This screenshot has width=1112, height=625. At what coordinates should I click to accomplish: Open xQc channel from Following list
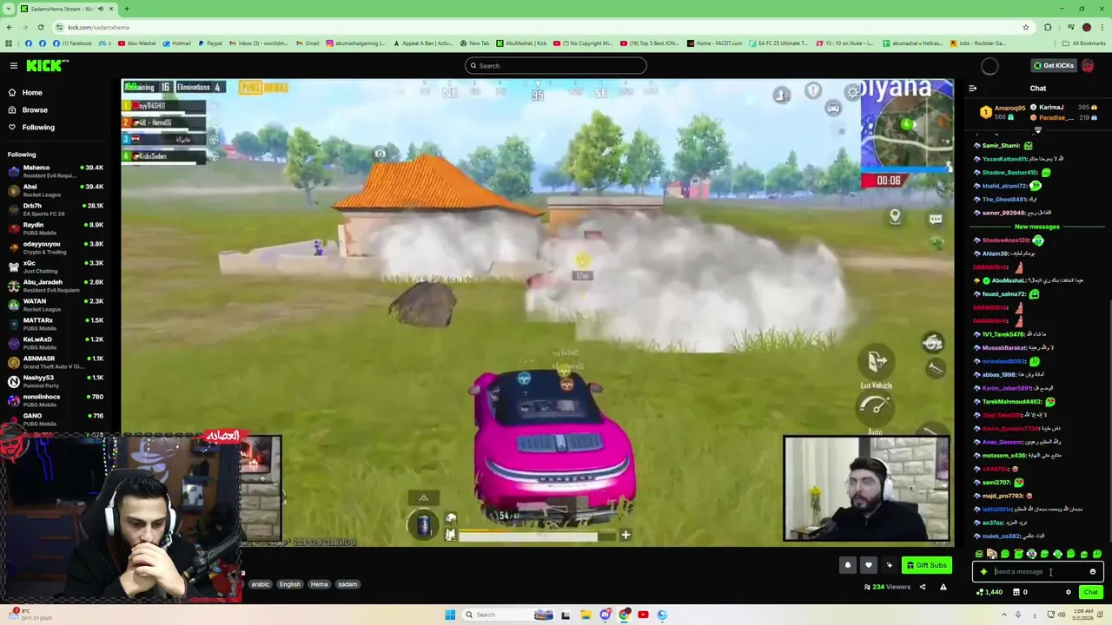pyautogui.click(x=56, y=266)
